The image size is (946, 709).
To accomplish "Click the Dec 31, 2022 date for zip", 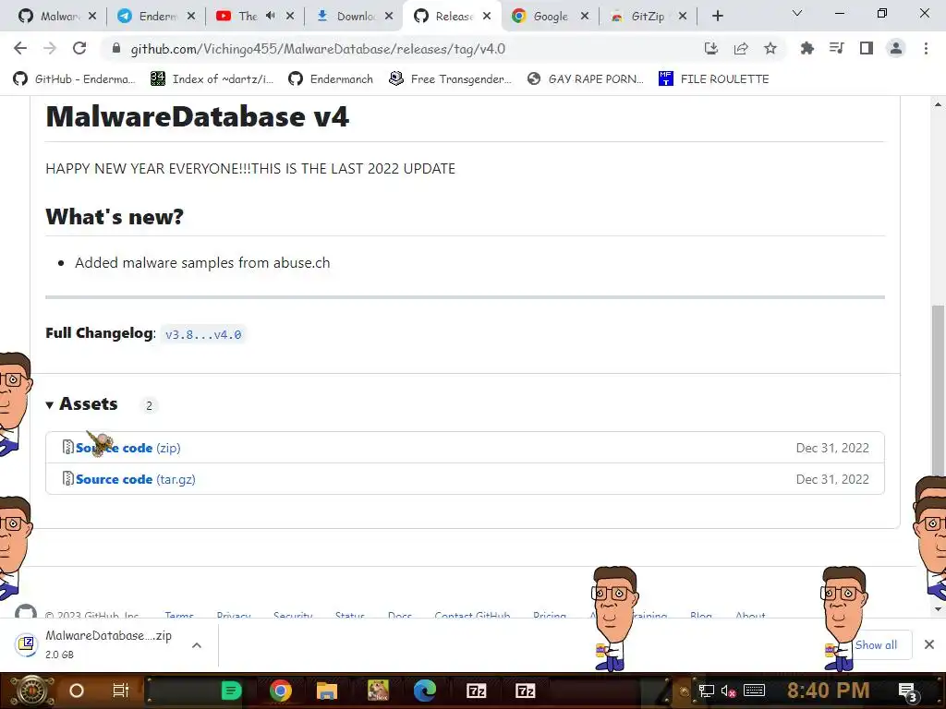I will 832,448.
